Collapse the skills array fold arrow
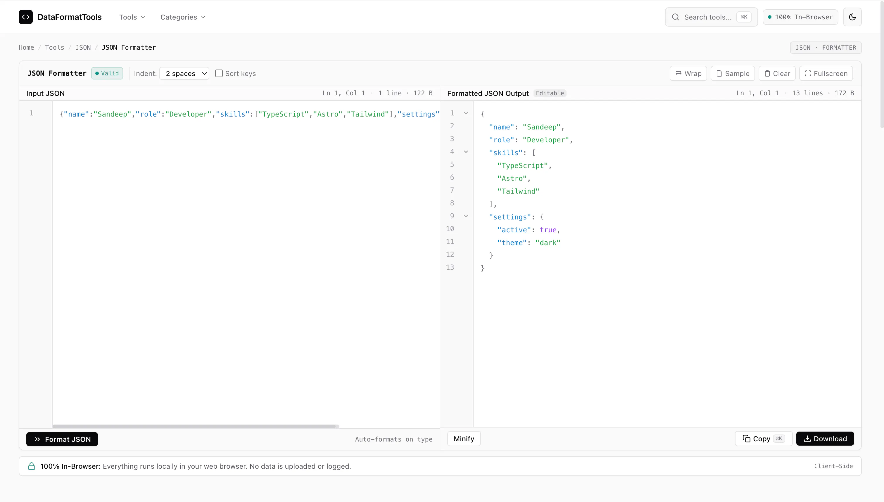 click(466, 152)
